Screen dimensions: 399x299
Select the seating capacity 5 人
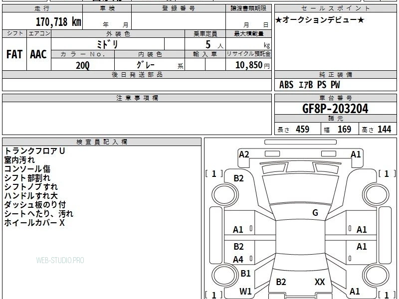tap(214, 45)
